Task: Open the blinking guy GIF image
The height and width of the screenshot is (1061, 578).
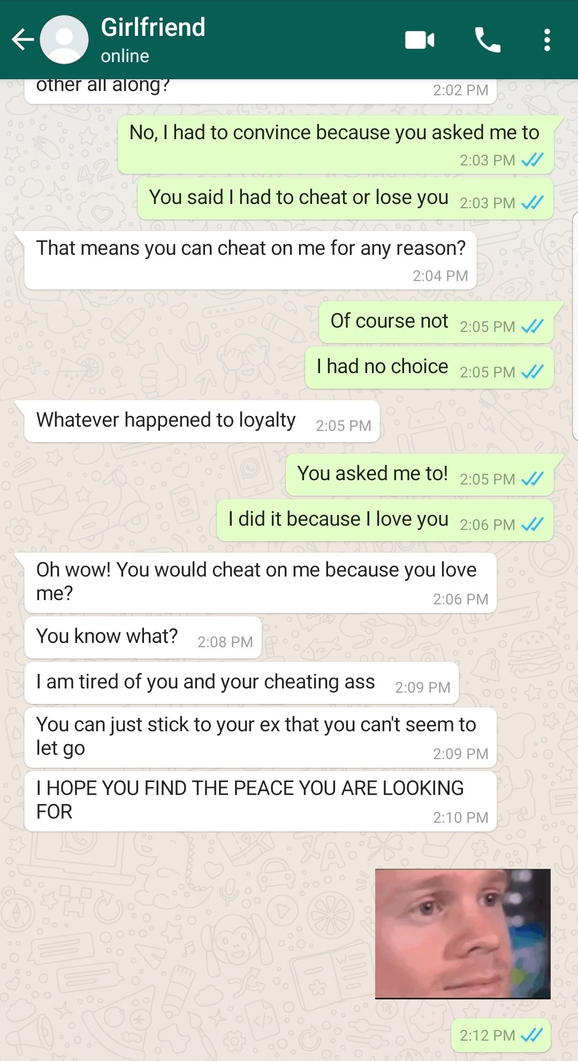Action: coord(463,934)
